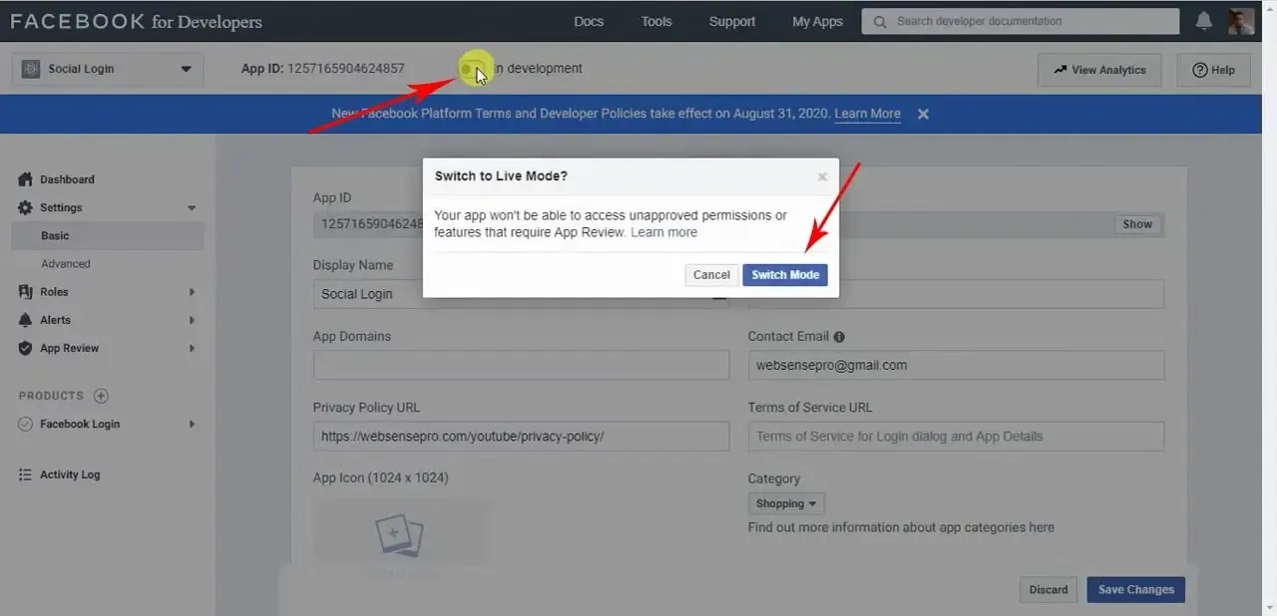Click the Contact Email info icon
The width and height of the screenshot is (1277, 616).
click(839, 337)
